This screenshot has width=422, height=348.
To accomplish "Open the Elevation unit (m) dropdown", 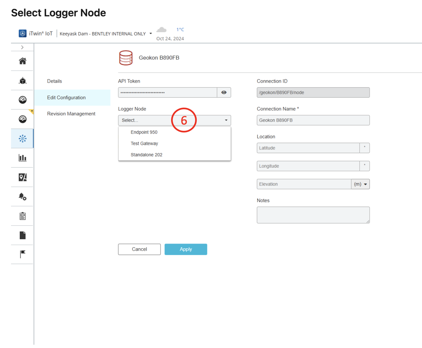I will [x=360, y=184].
